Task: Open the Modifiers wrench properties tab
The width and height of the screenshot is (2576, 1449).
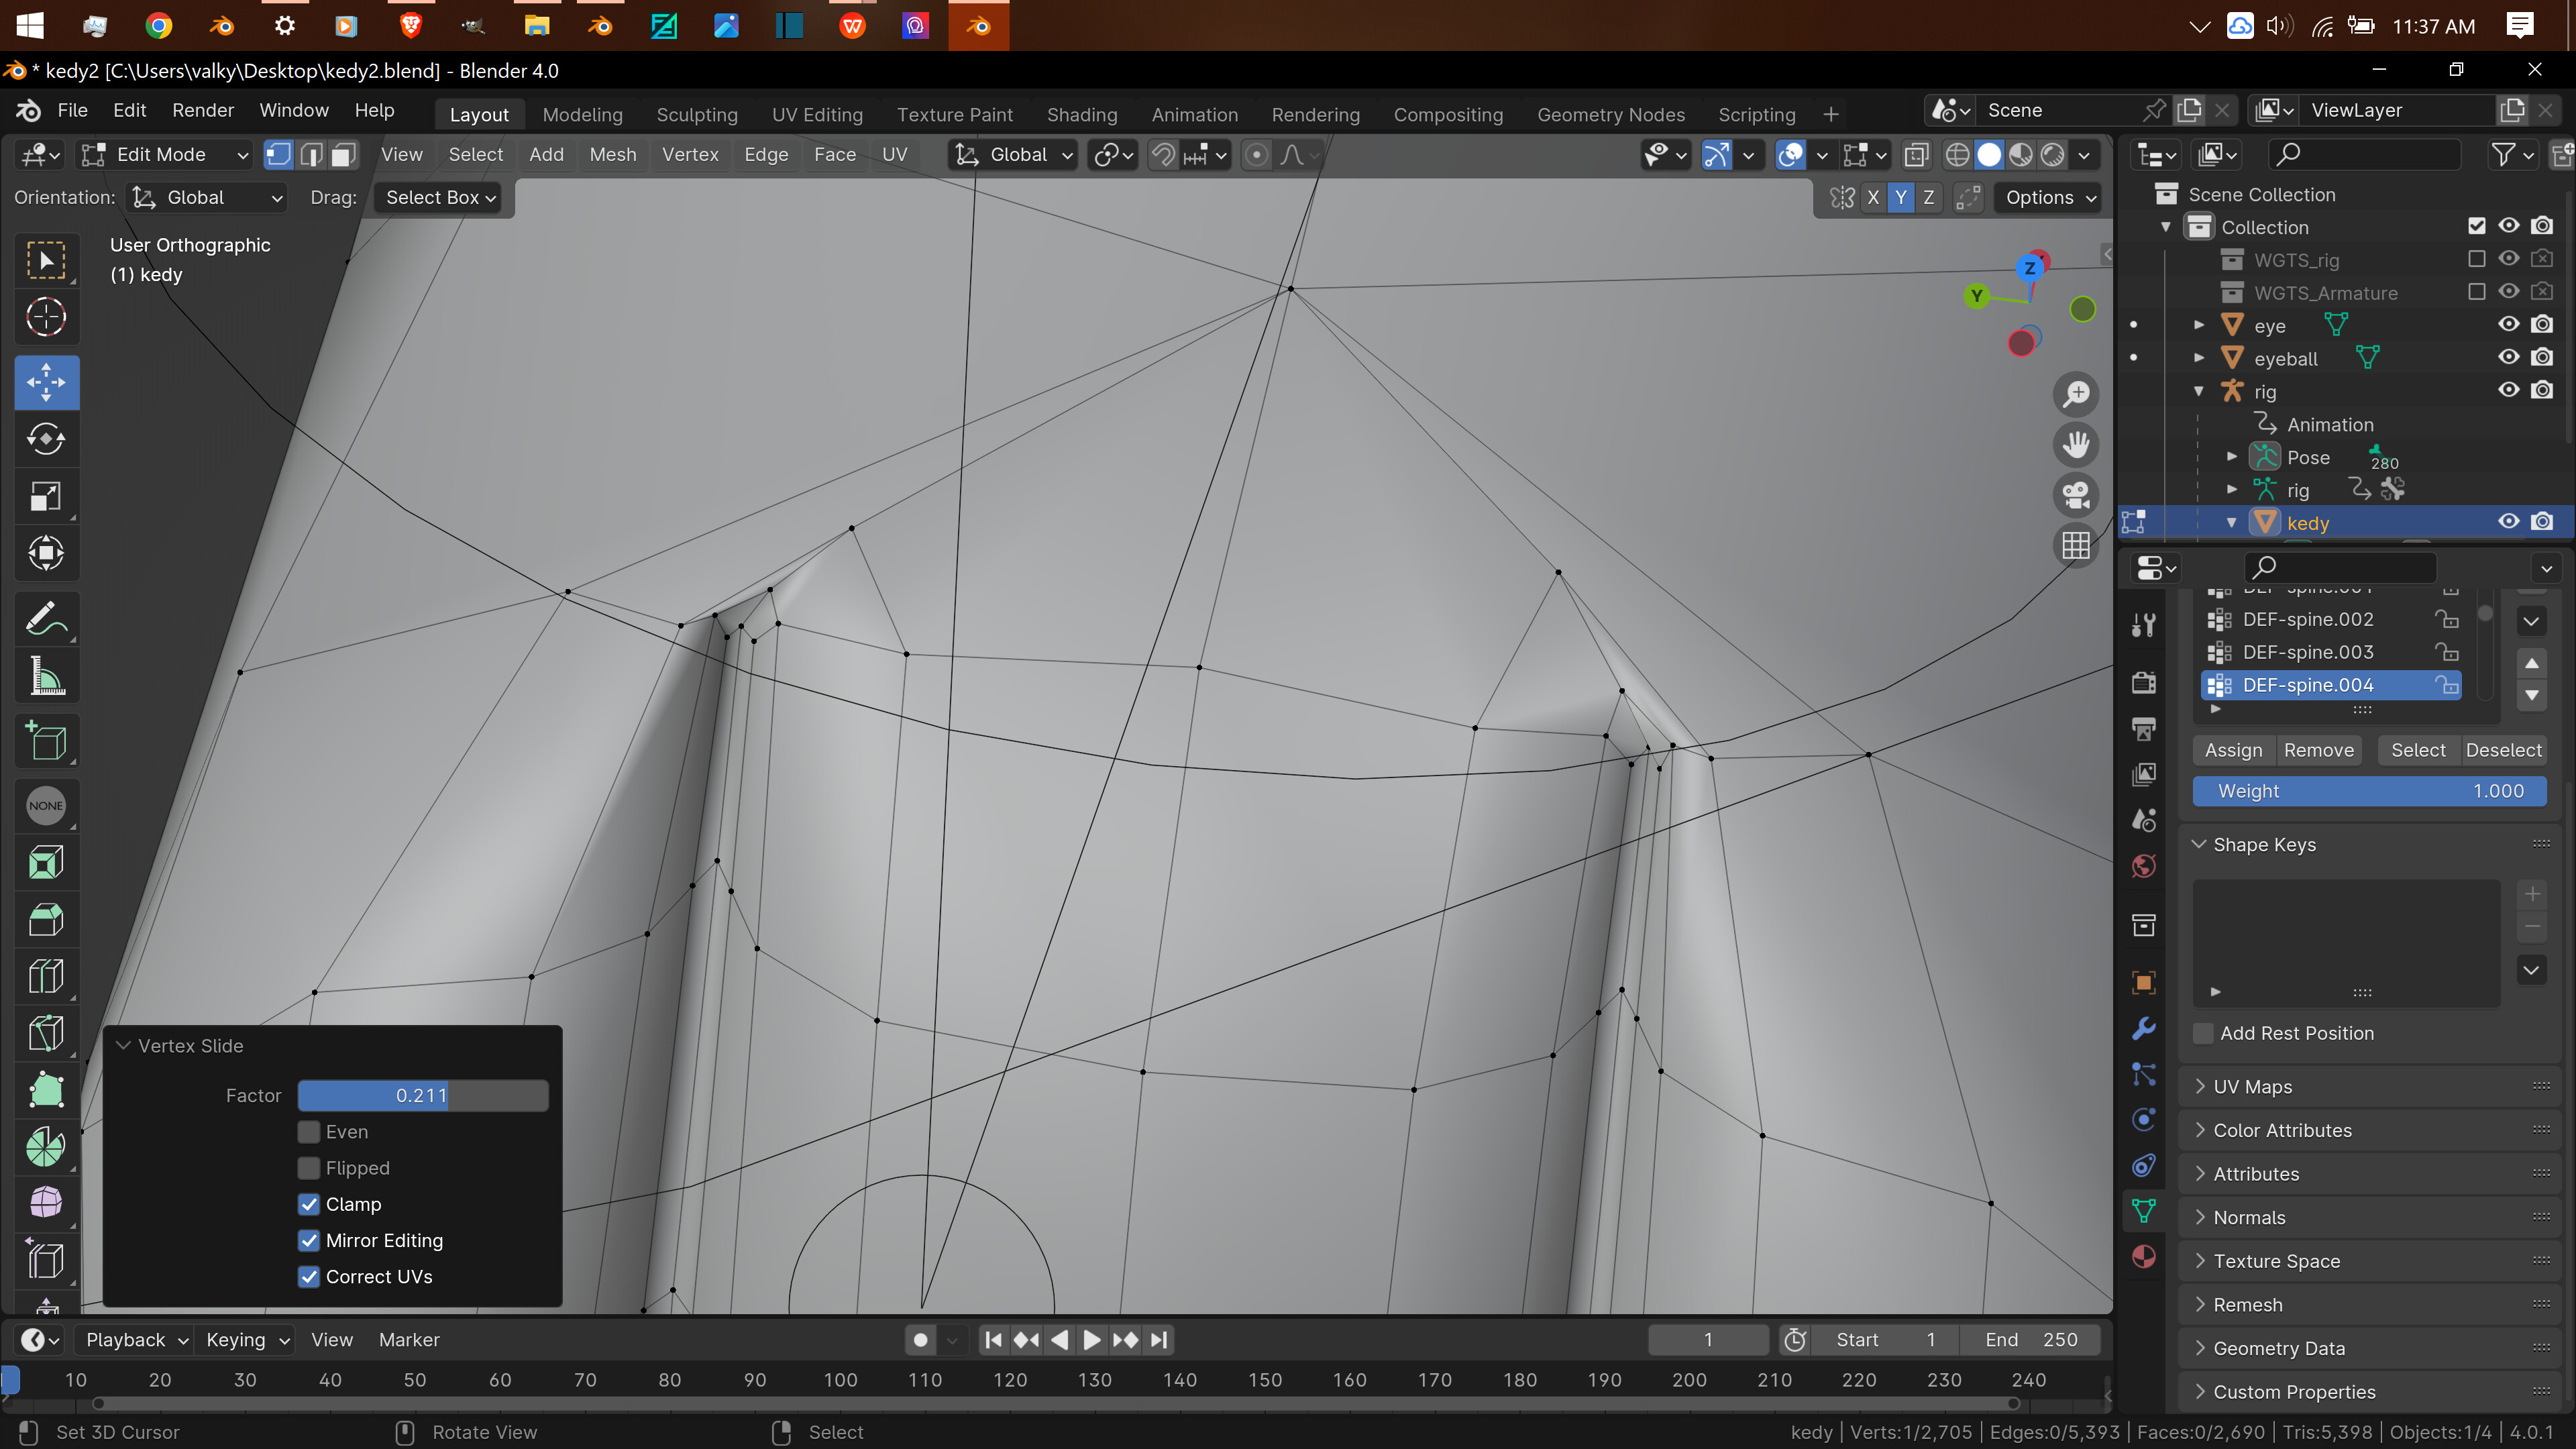Action: point(2144,1028)
